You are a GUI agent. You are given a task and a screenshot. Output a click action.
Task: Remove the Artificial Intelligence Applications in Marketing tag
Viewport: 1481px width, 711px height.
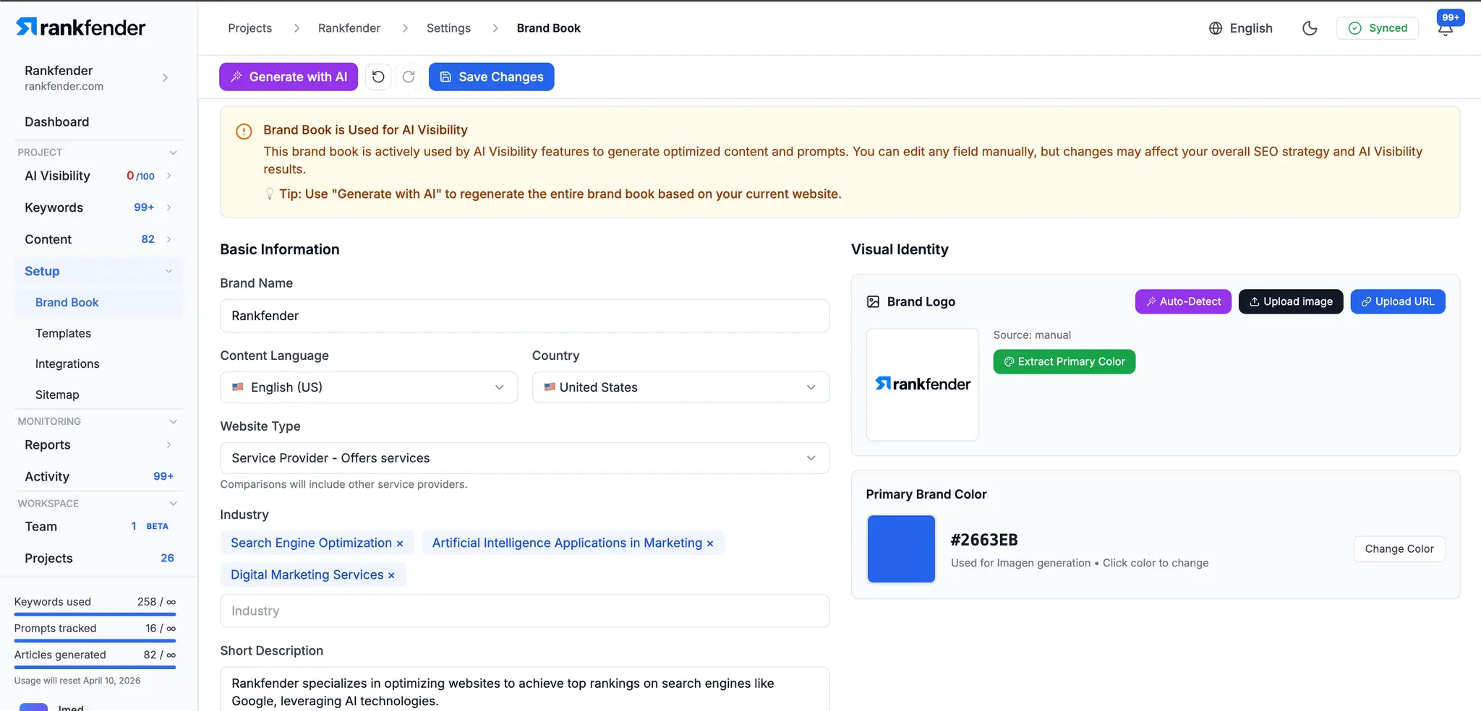click(710, 543)
